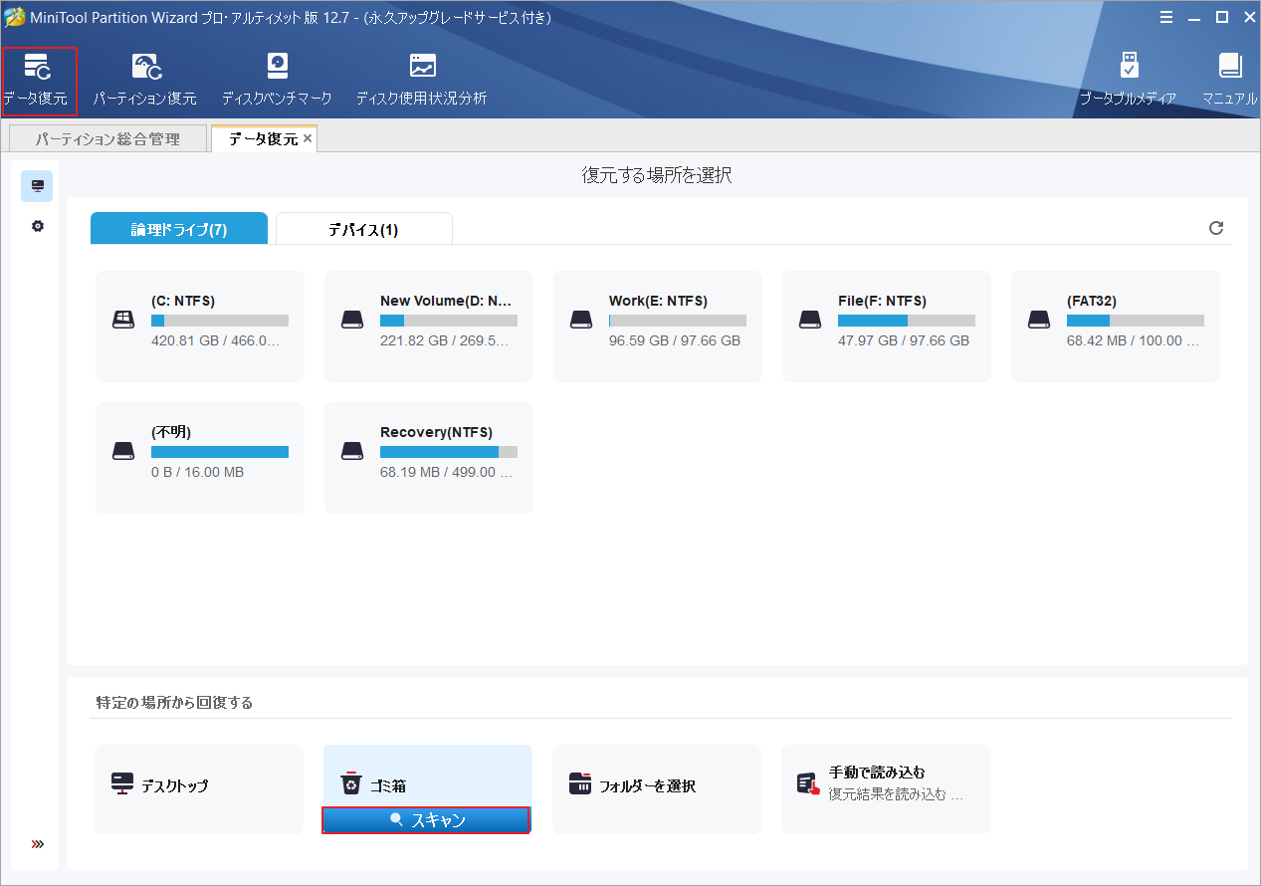The width and height of the screenshot is (1261, 886).
Task: Click the スキャン button under ゴミ箱
Action: tap(426, 819)
